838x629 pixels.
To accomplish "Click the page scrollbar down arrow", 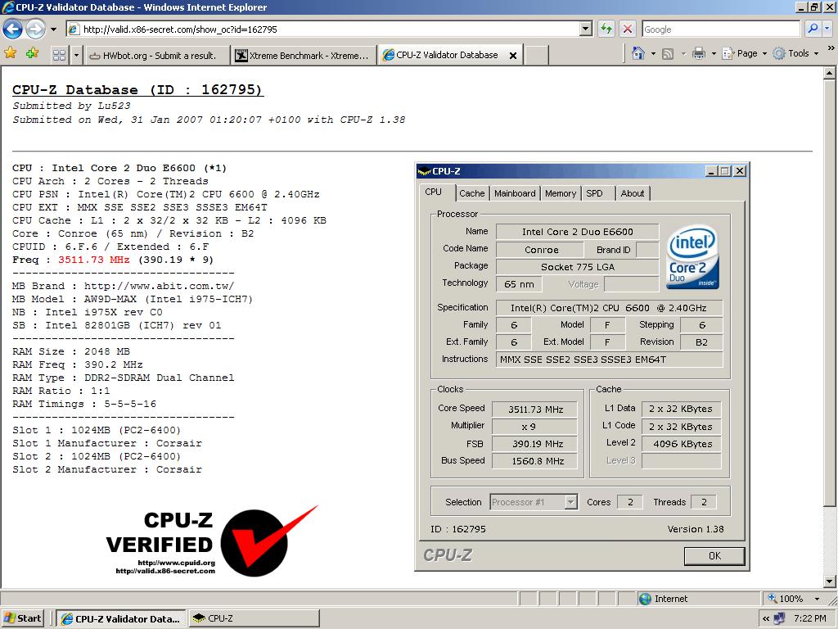I will [x=830, y=581].
